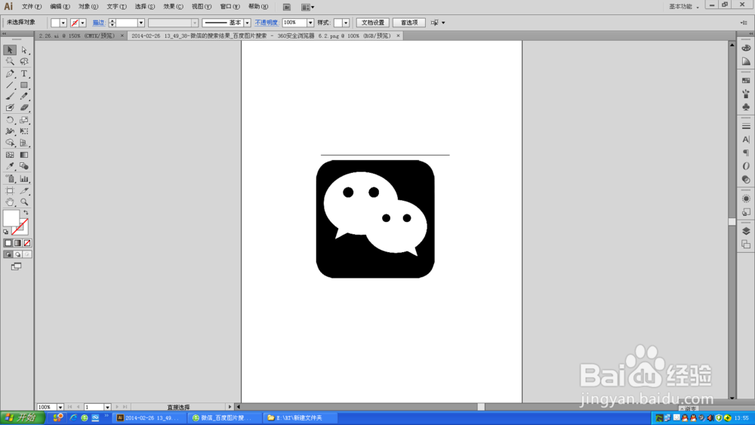
Task: Select the Zoom magnifier tool
Action: point(24,202)
